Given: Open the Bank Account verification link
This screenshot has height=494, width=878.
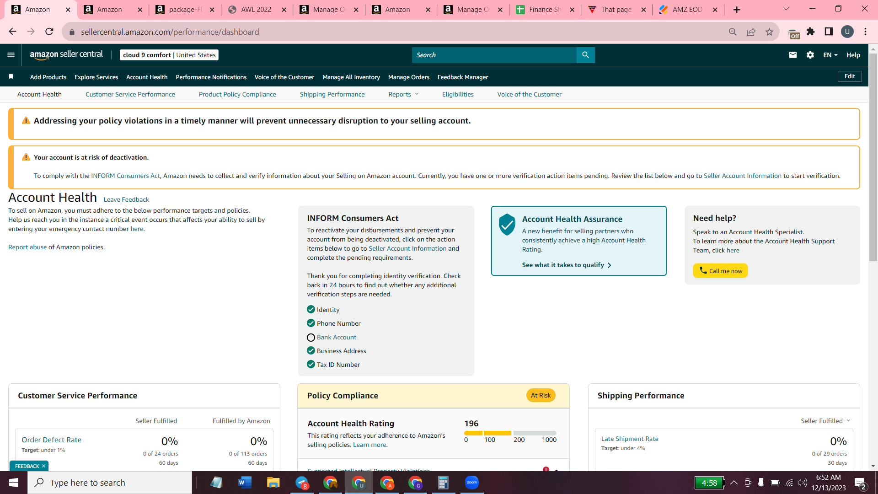Looking at the screenshot, I should [337, 337].
